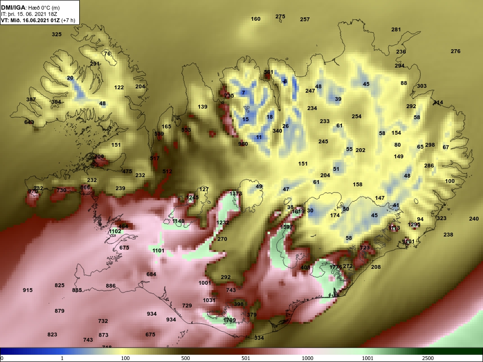Click the map value 325
This screenshot has width=483, height=362.
point(57,34)
